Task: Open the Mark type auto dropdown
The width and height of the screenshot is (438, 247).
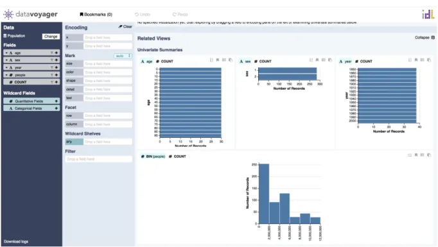Action: point(123,56)
